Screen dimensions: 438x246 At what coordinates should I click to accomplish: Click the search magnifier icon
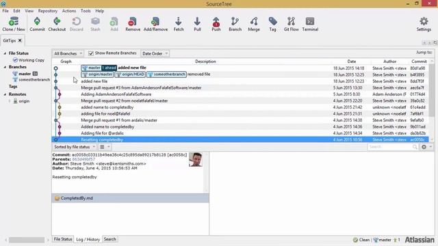415,147
